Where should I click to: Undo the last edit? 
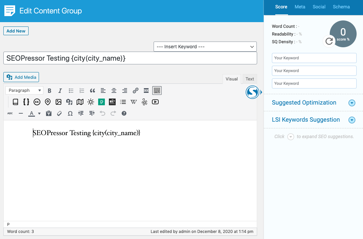[x=102, y=113]
